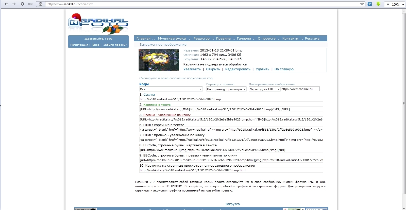The height and width of the screenshot is (210, 406).
Task: Expand the codes filter dropdown showing Все
Action: 171,89
